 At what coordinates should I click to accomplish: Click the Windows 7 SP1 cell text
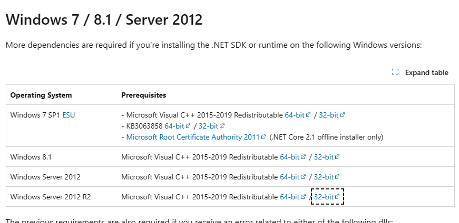35,115
